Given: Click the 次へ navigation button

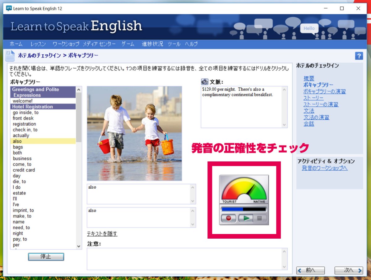Looking at the screenshot, I should click(348, 270).
